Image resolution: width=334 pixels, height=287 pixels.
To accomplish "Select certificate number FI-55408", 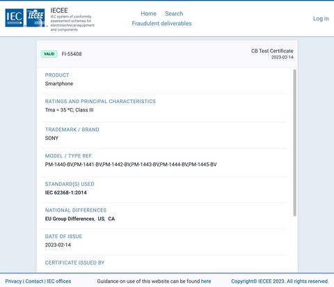I will pos(72,54).
